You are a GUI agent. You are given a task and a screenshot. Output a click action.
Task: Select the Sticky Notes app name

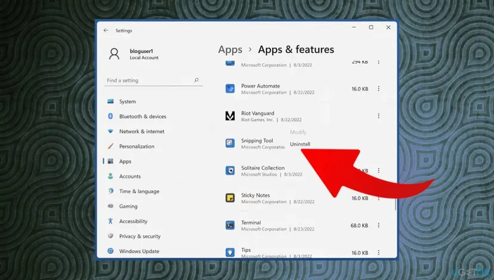[x=255, y=195]
